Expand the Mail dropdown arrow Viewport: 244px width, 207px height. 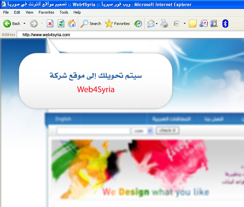point(157,24)
